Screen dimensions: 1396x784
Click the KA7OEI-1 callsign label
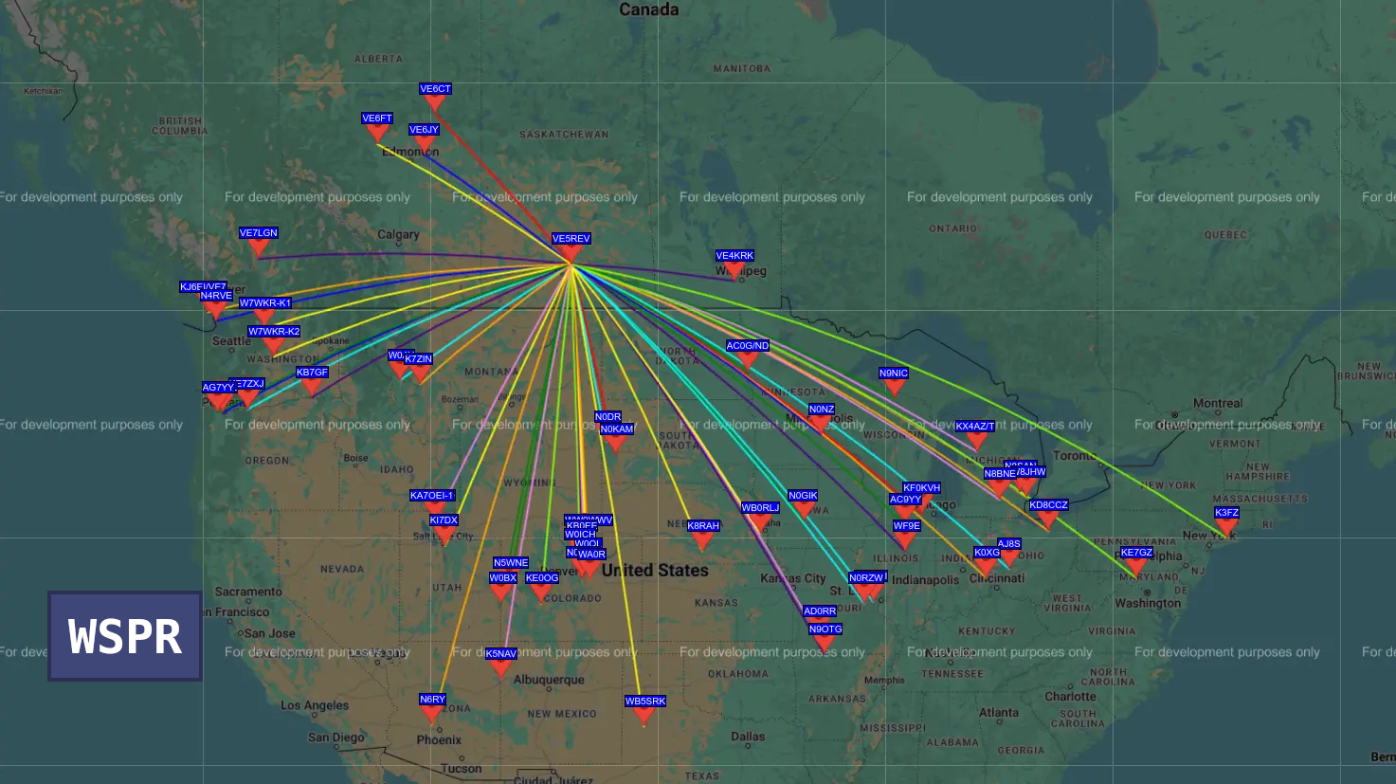tap(432, 496)
